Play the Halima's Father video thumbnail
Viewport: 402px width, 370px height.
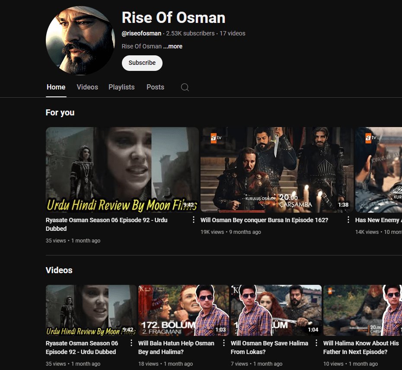click(x=363, y=310)
